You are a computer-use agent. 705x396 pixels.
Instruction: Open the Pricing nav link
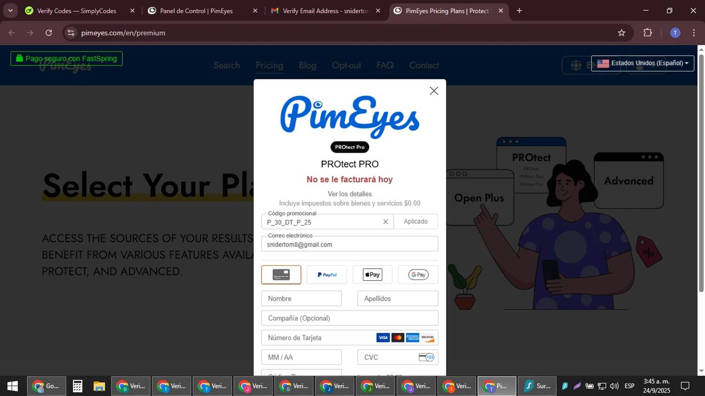coord(269,65)
